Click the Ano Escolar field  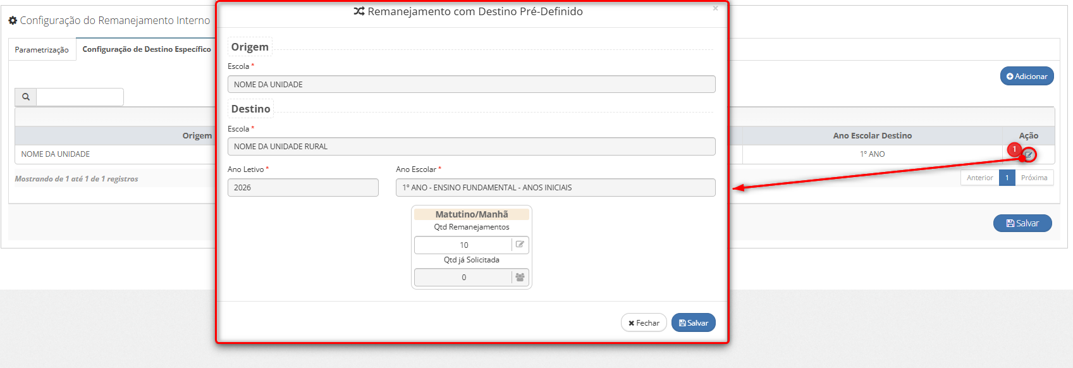(x=555, y=188)
